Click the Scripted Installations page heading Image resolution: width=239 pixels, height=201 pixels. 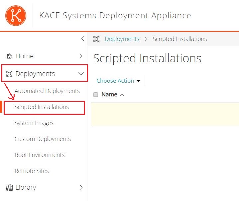pos(147,58)
